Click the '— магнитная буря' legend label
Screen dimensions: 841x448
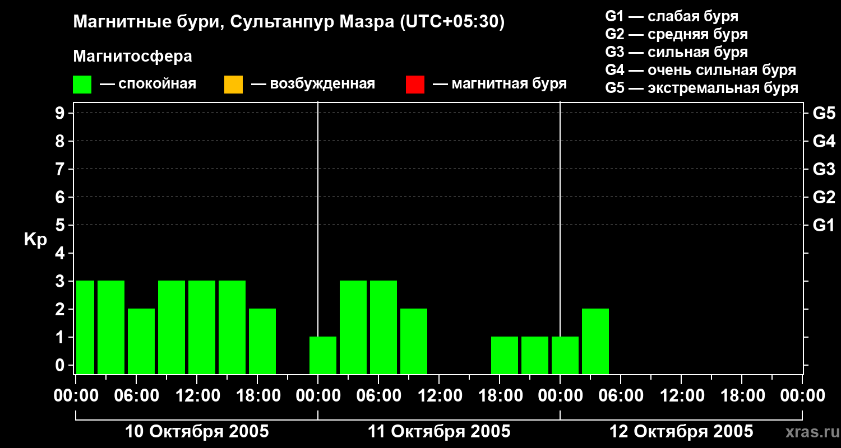tap(500, 85)
